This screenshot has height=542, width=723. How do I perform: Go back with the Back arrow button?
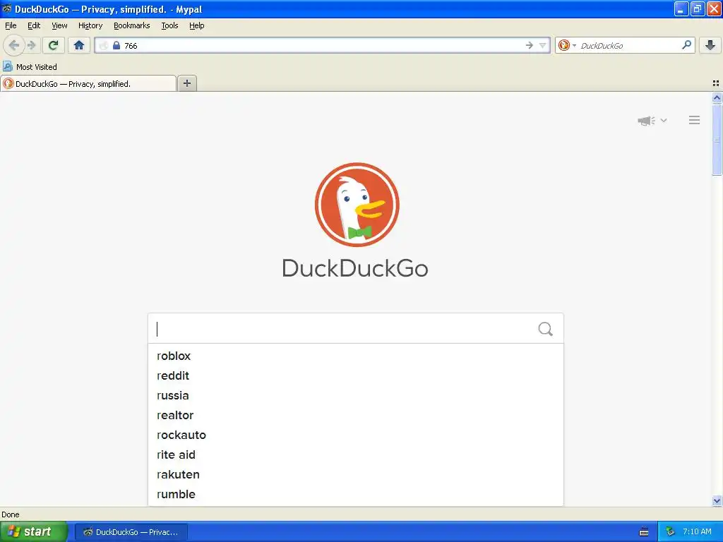point(13,45)
